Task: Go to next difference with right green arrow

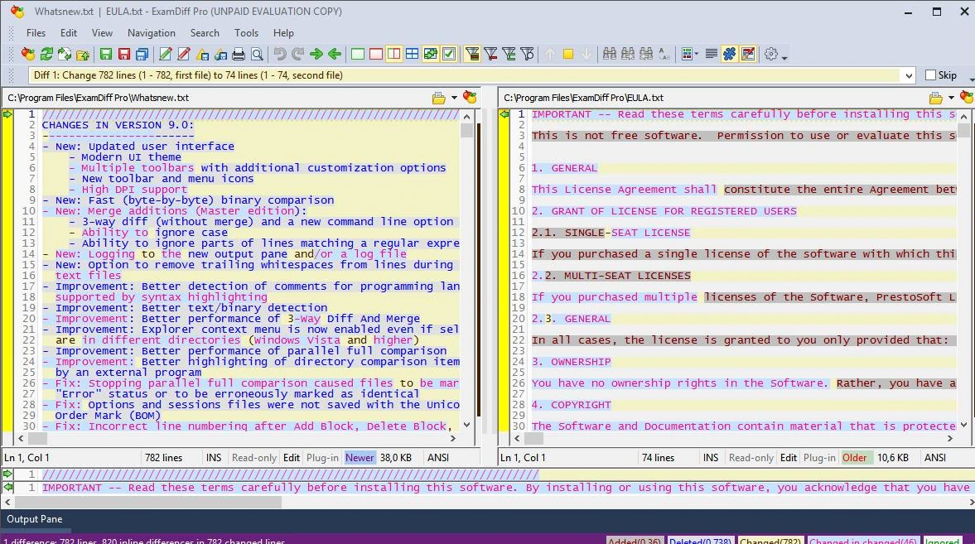Action: click(316, 54)
